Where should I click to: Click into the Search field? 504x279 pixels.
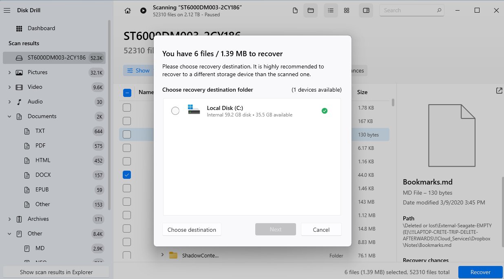(412, 10)
